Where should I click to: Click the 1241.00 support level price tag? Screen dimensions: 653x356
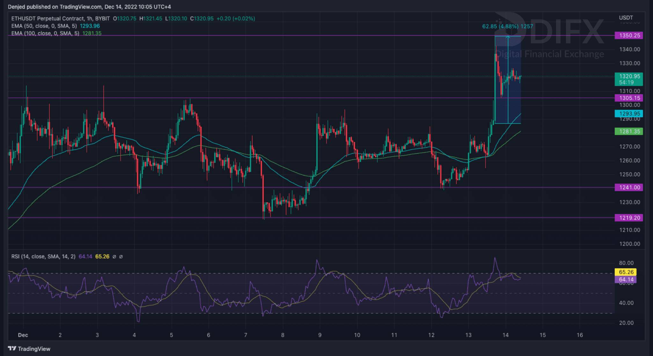coord(628,187)
